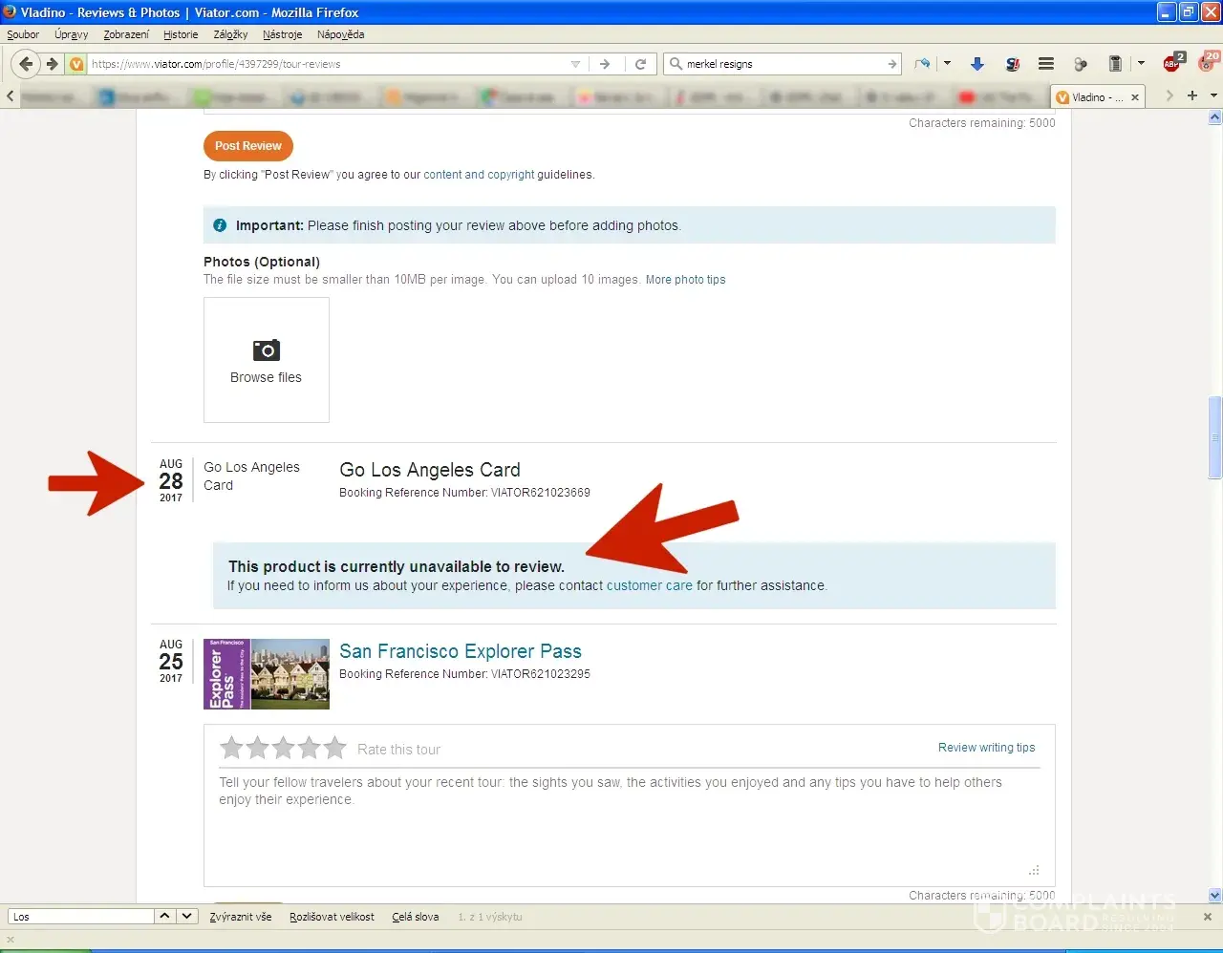Expand the URL bar history dropdown
The height and width of the screenshot is (953, 1223).
[575, 64]
